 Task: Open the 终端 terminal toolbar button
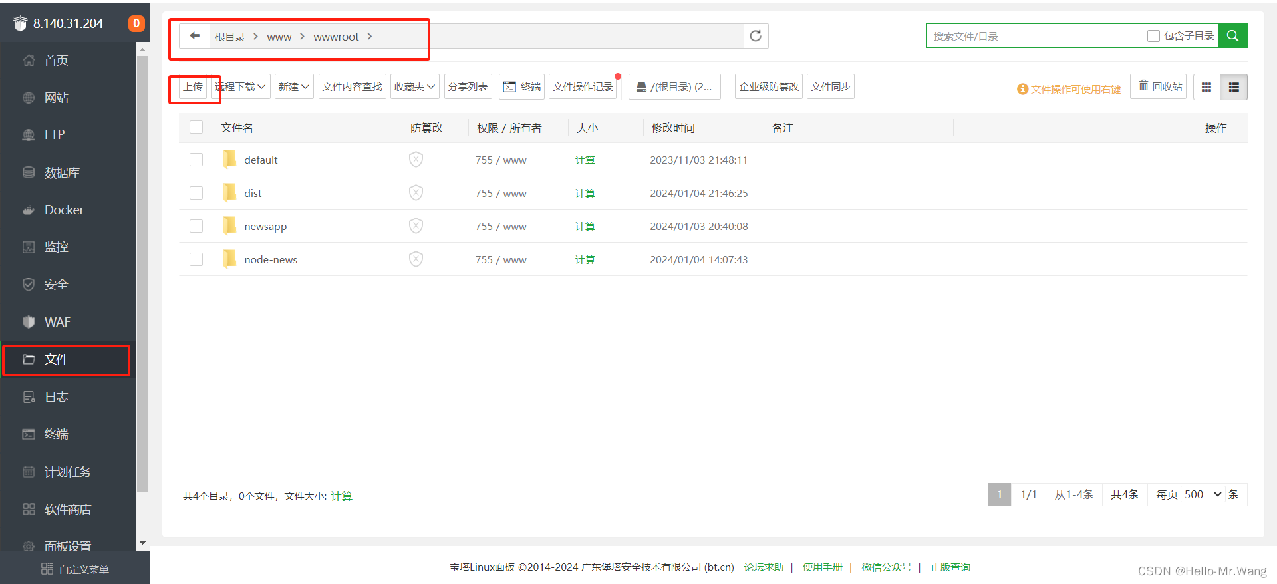521,86
